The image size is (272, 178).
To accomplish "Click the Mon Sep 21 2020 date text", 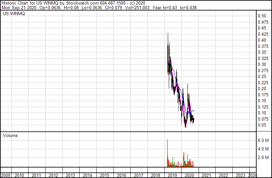I will 19,8.
